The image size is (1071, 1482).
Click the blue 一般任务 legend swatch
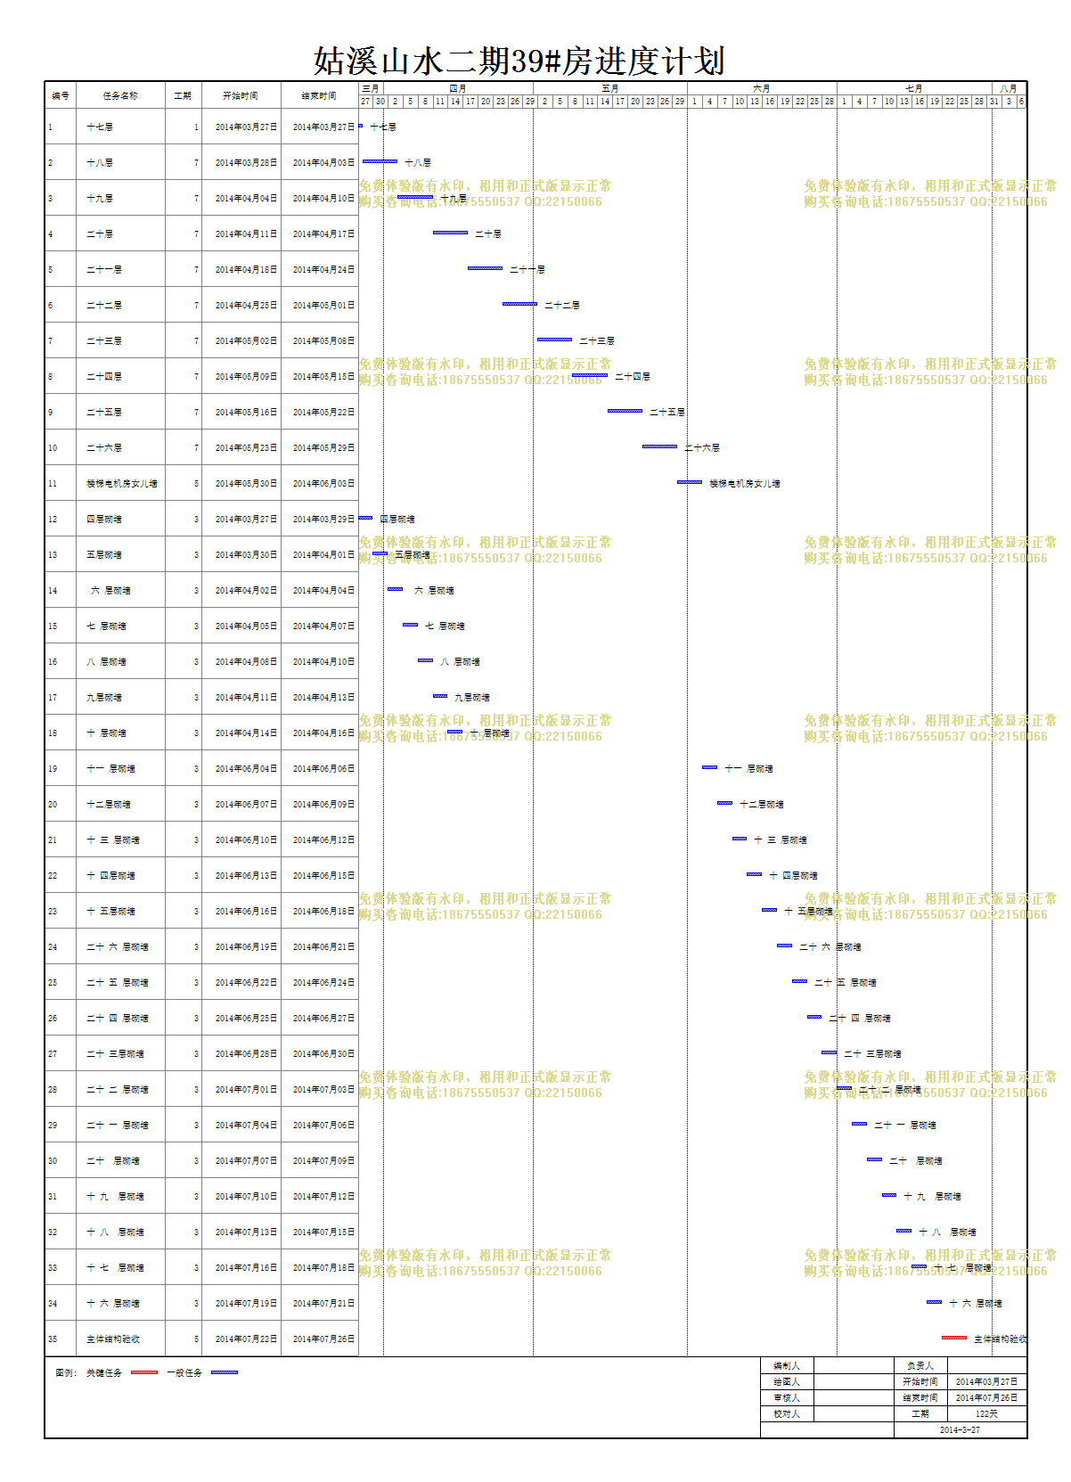click(x=225, y=1372)
